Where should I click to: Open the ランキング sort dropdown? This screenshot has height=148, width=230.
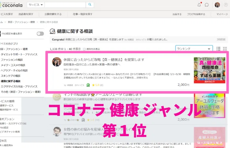pos(194,49)
